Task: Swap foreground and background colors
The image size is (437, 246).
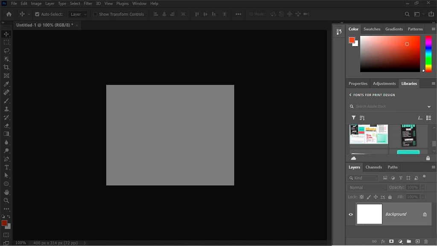Action: pos(9,217)
